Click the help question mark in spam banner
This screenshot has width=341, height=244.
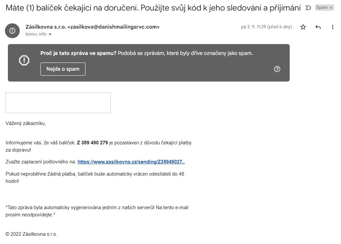coord(277,69)
